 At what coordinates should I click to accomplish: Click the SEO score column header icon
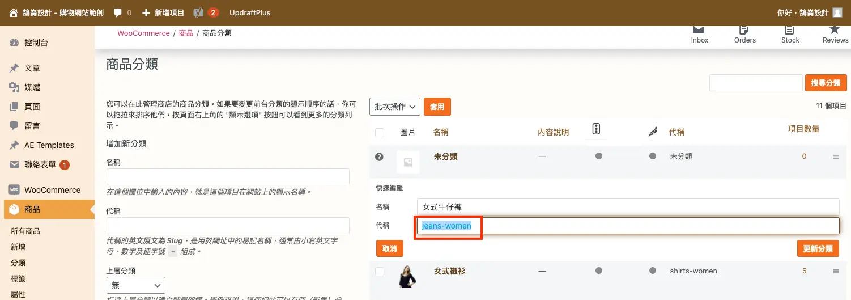click(596, 129)
